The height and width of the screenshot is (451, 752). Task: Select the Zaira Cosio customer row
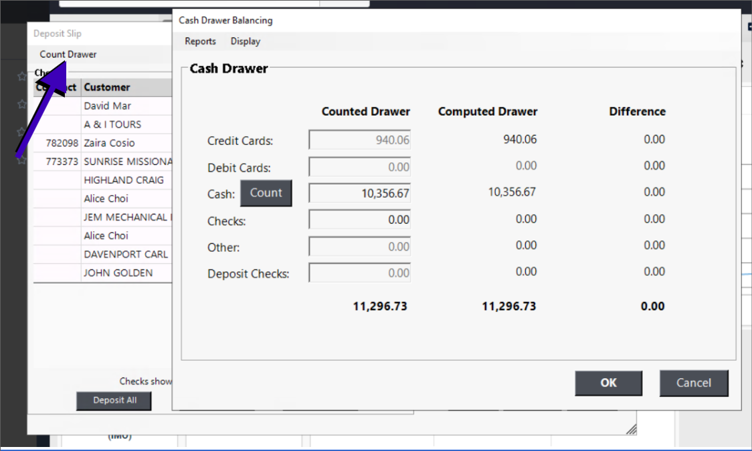click(109, 143)
